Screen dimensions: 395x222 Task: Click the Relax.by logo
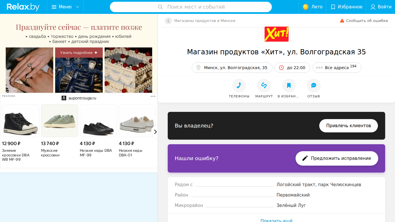point(23,7)
